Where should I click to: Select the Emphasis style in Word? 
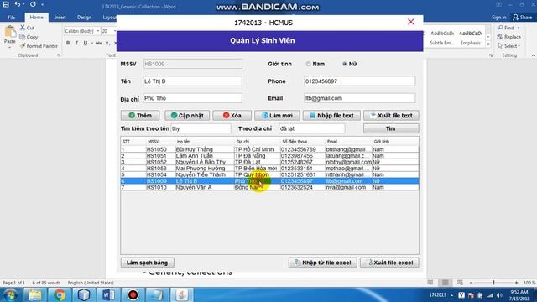pyautogui.click(x=471, y=38)
